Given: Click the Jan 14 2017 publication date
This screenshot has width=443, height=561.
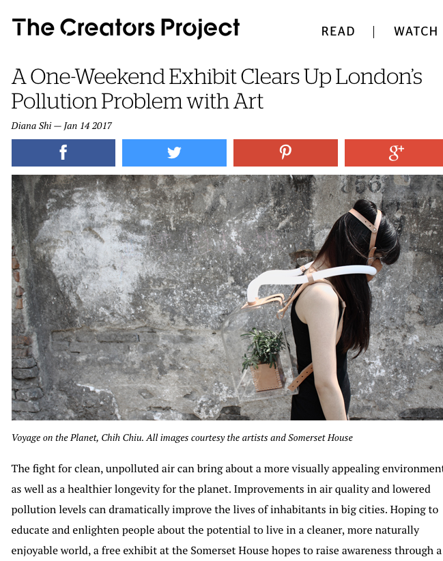Looking at the screenshot, I should pyautogui.click(x=87, y=126).
